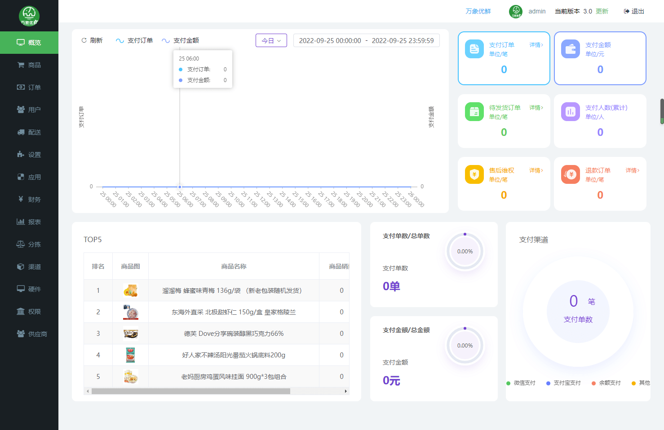Open the 商品 menu in sidebar
The width and height of the screenshot is (664, 430).
pos(29,65)
